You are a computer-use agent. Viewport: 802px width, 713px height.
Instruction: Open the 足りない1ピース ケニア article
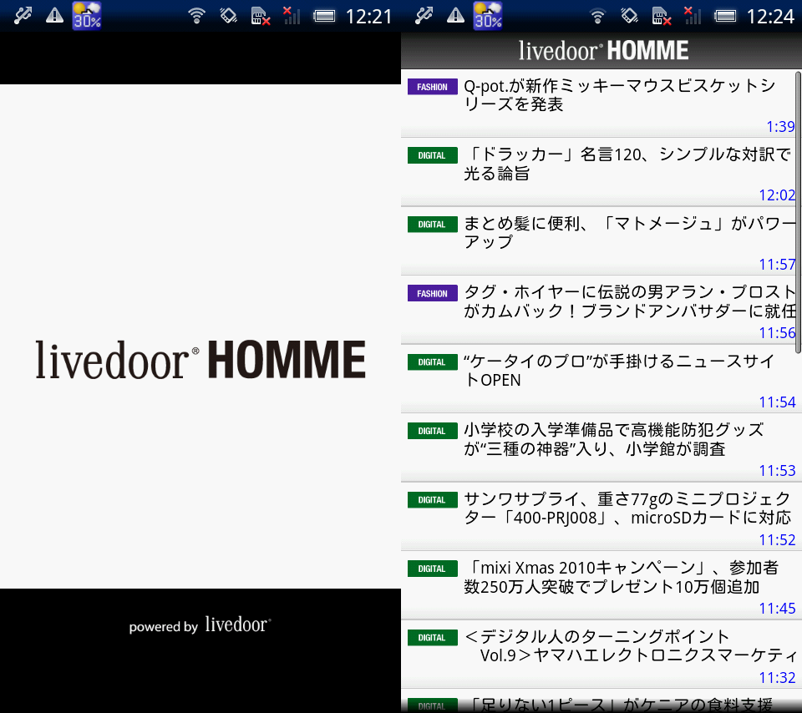click(x=601, y=701)
